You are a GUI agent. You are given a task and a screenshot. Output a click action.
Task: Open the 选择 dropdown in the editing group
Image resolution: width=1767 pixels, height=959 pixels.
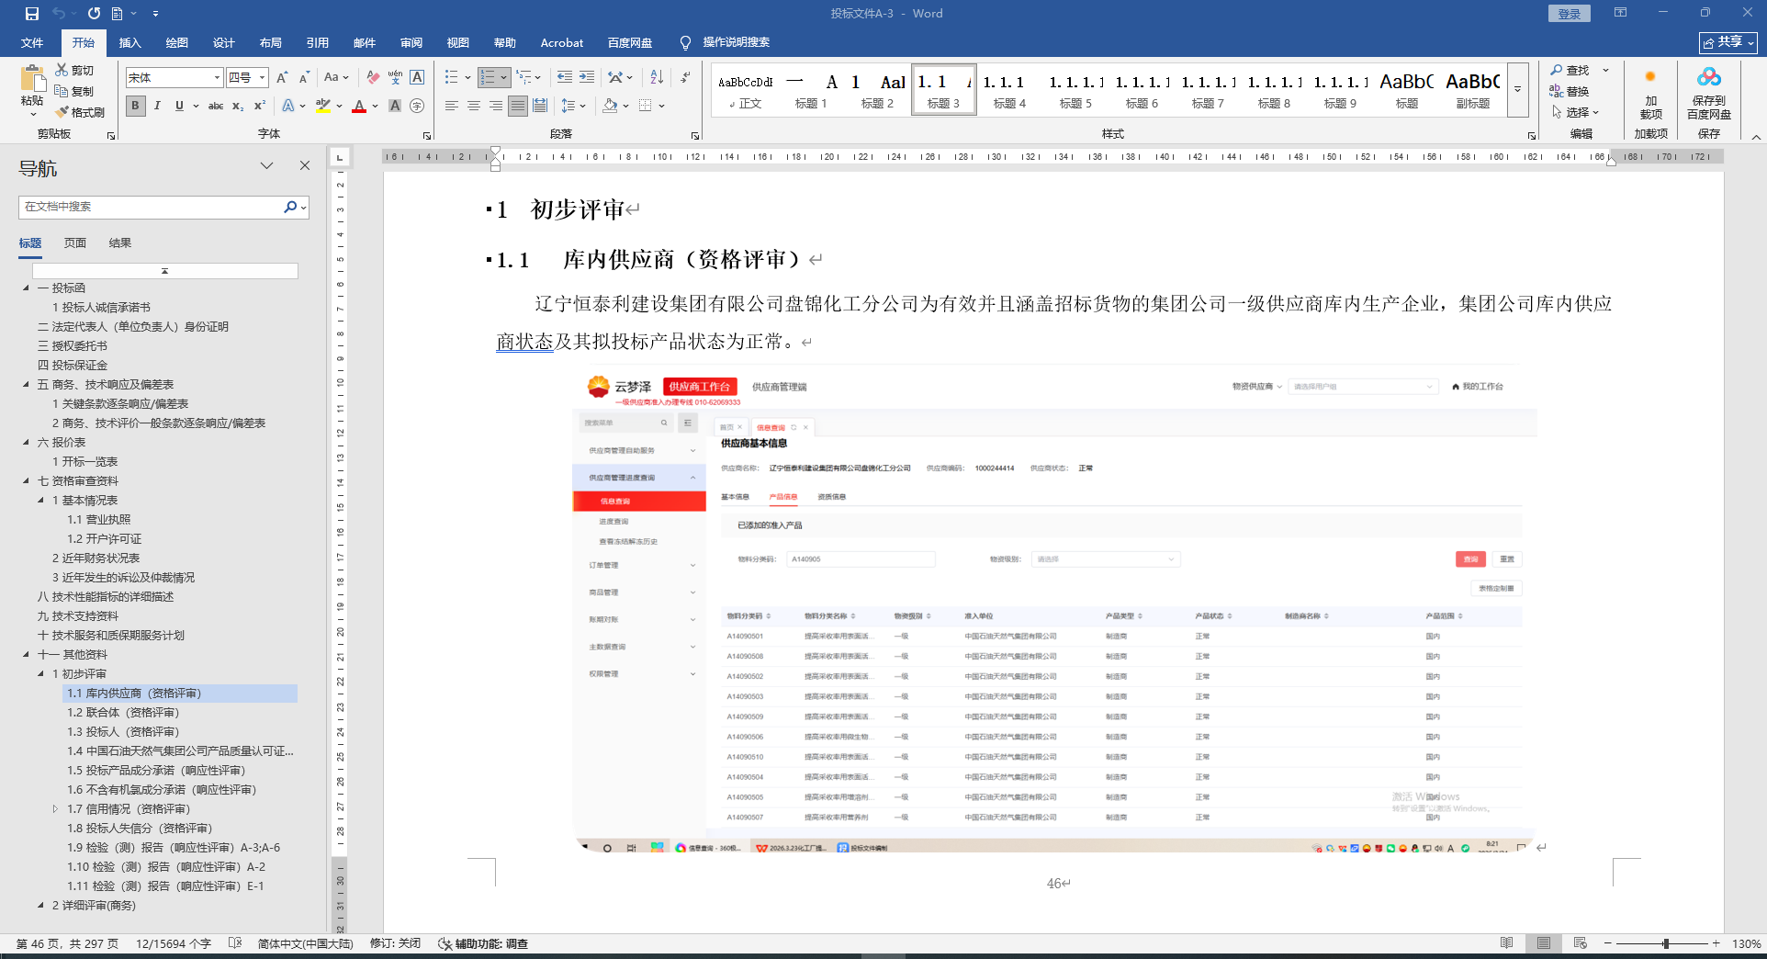coord(1575,112)
